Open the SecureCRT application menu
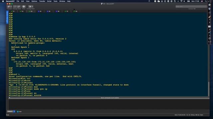 coord(10,1)
